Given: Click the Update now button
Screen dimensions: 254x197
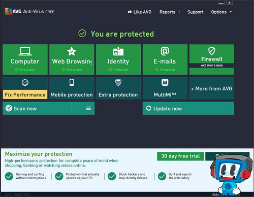Looking at the screenshot, I should click(x=188, y=108).
